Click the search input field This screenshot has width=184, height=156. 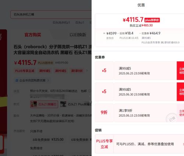click(51, 14)
